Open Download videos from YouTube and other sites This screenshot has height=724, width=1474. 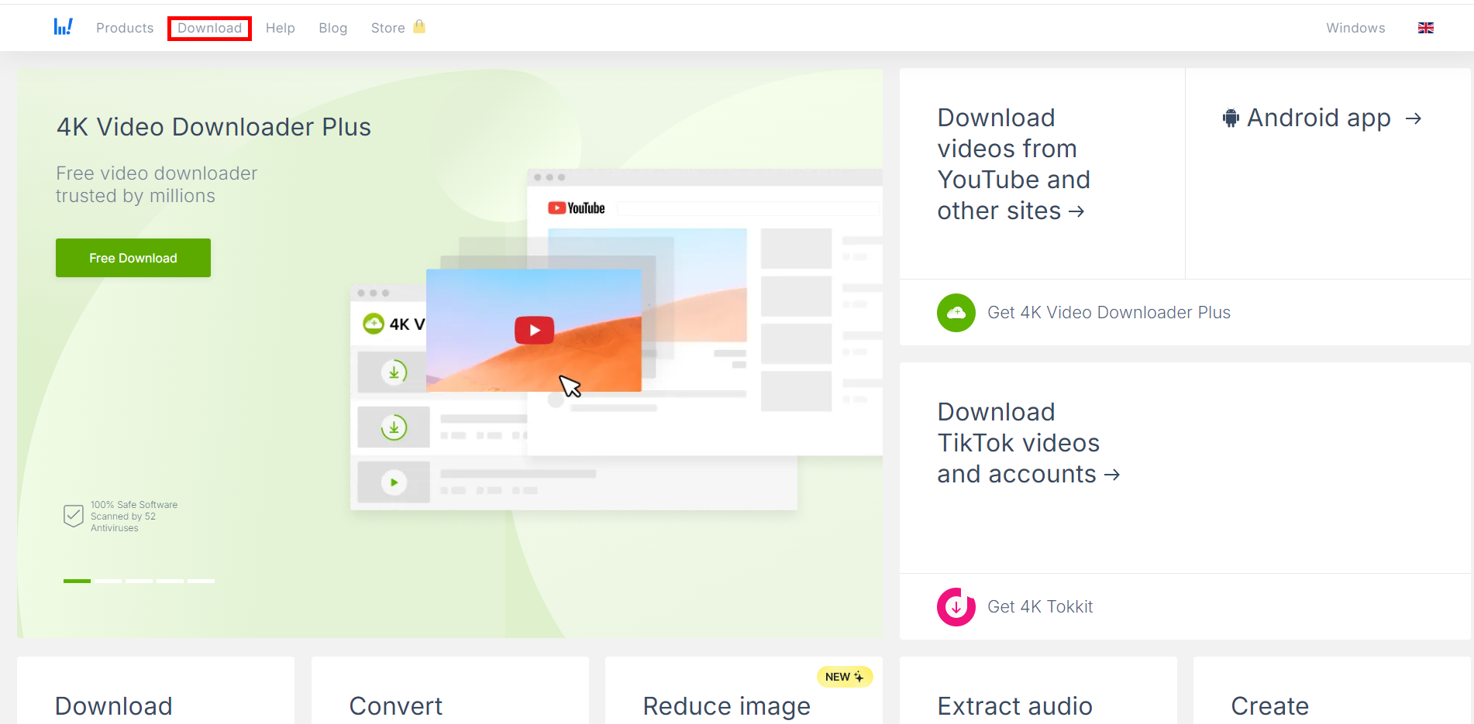(x=1013, y=164)
